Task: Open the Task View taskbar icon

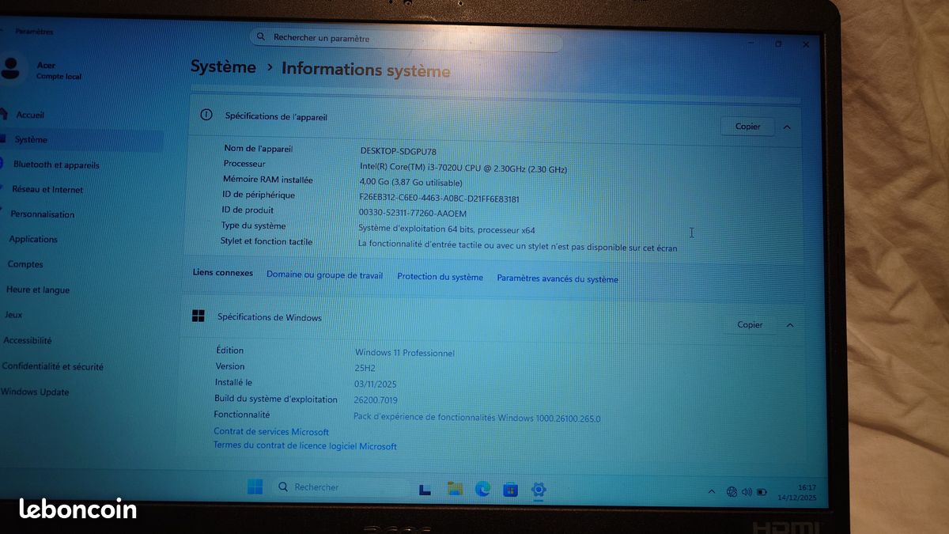Action: (x=425, y=489)
